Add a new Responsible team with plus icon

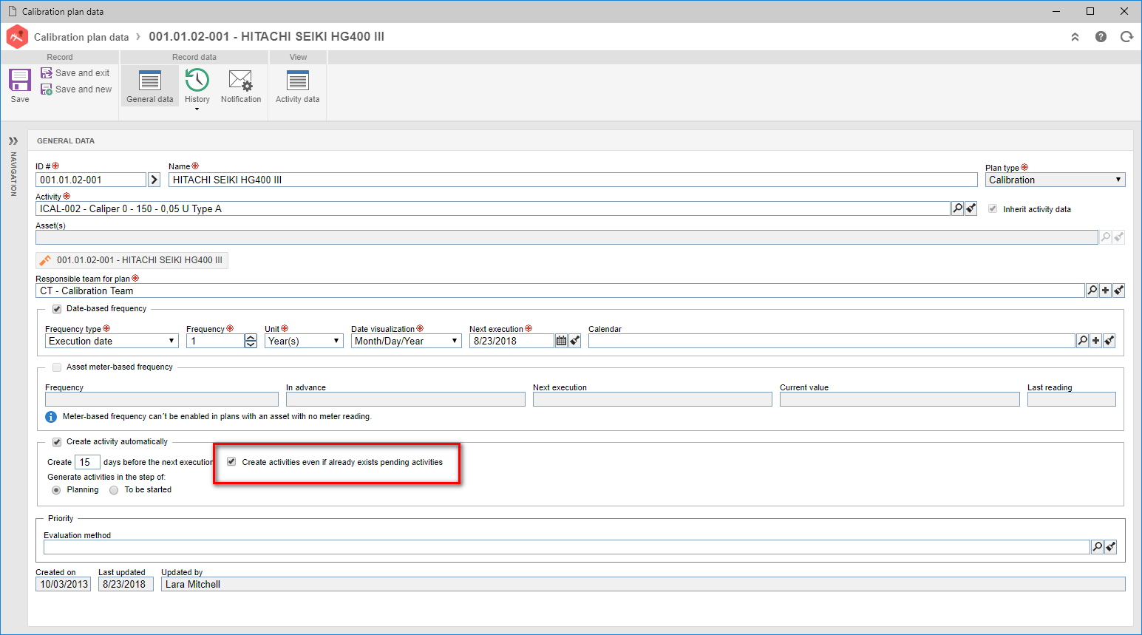(x=1105, y=291)
